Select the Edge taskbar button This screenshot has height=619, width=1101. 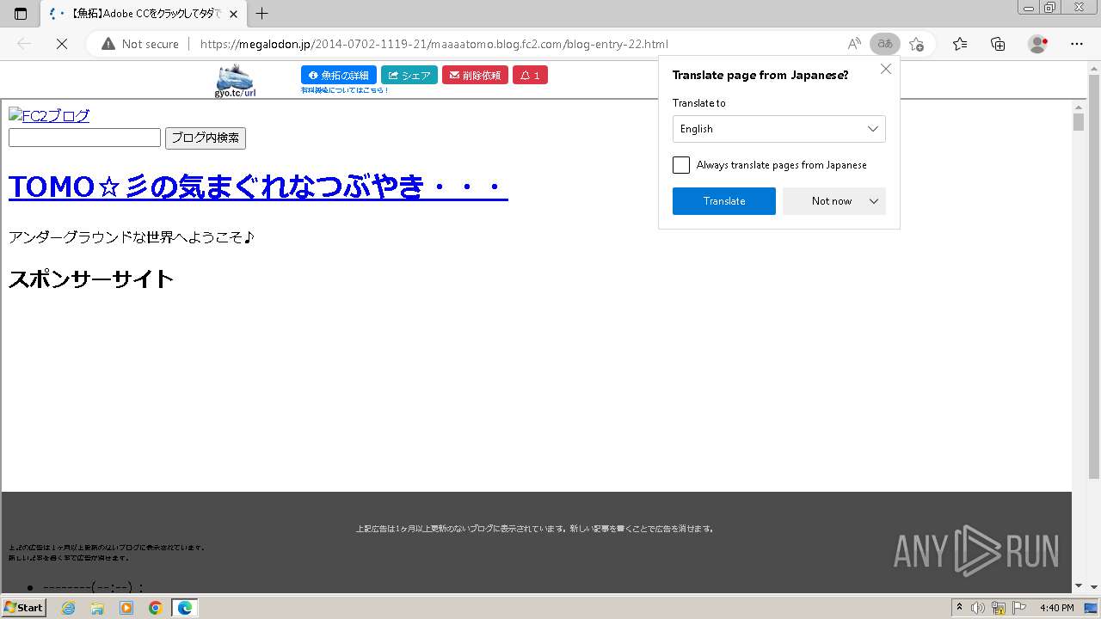point(185,608)
